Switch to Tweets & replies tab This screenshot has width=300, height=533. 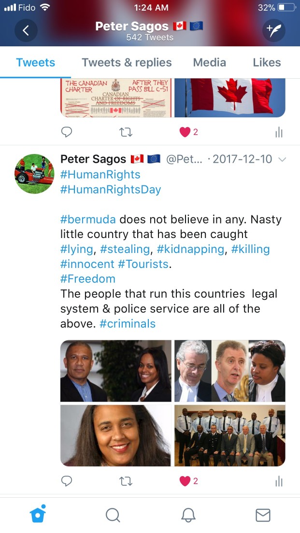coord(127,63)
